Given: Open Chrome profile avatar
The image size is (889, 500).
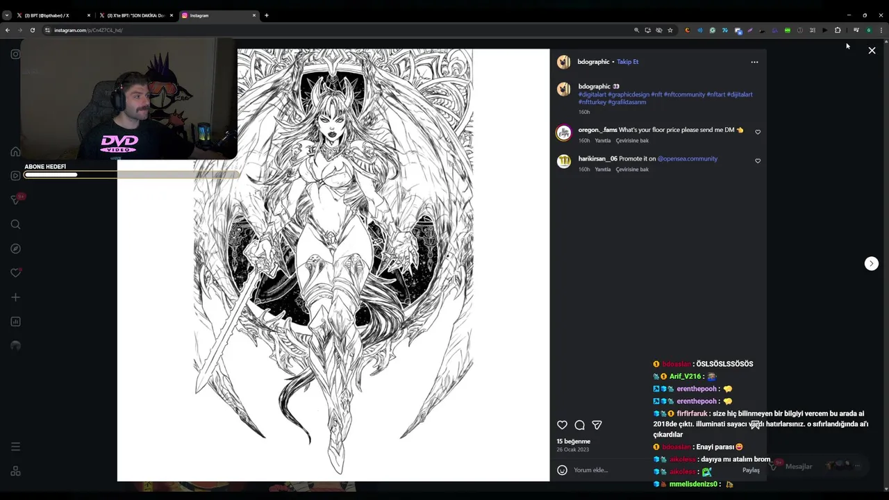Looking at the screenshot, I should point(868,30).
